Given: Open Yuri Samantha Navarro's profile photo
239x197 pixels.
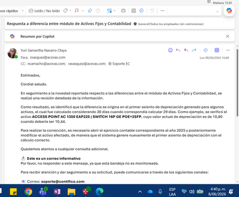Looking at the screenshot, I should click(x=12, y=53).
